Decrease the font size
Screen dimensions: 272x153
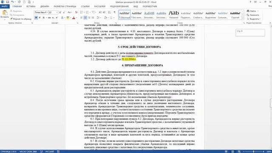point(64,12)
